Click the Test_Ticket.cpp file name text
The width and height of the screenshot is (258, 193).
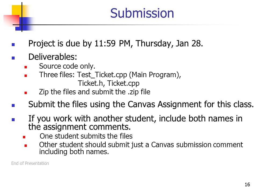(x=102, y=75)
